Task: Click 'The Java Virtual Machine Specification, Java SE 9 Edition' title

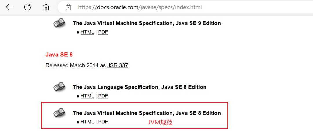Action: (x=147, y=23)
